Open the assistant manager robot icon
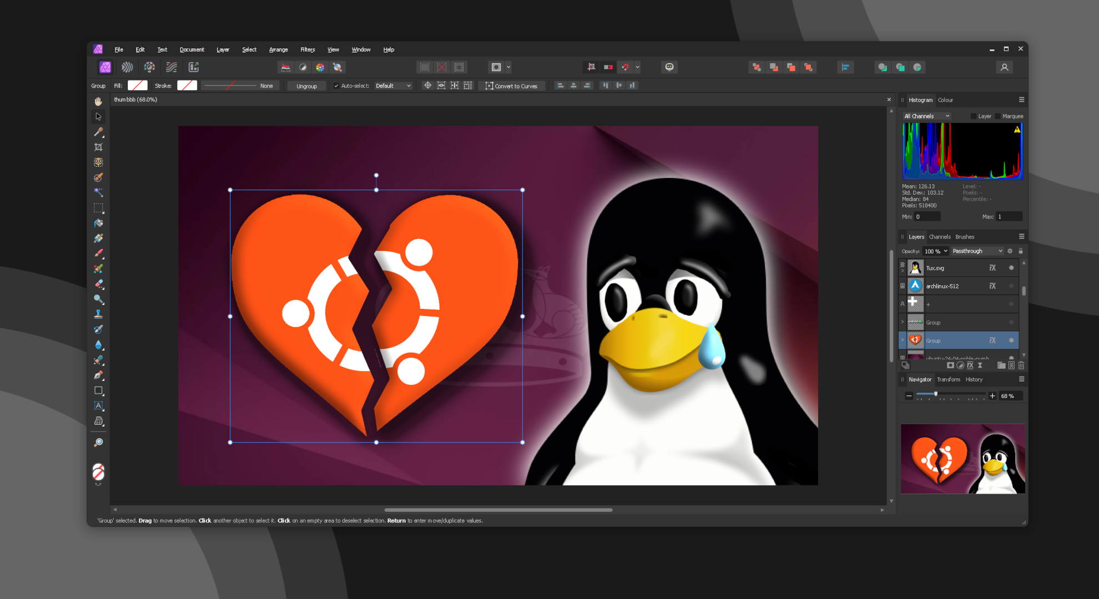The height and width of the screenshot is (599, 1099). (x=669, y=67)
